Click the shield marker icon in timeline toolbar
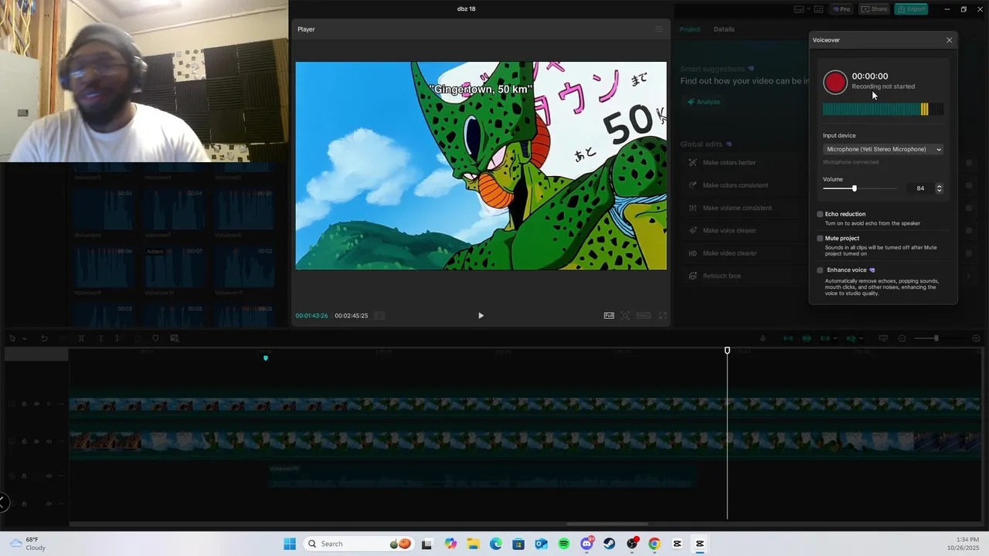Screen dimensions: 989x556 (x=155, y=338)
